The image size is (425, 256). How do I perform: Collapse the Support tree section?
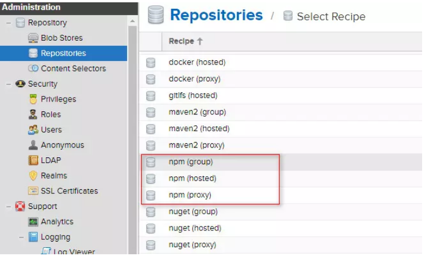tap(8, 206)
